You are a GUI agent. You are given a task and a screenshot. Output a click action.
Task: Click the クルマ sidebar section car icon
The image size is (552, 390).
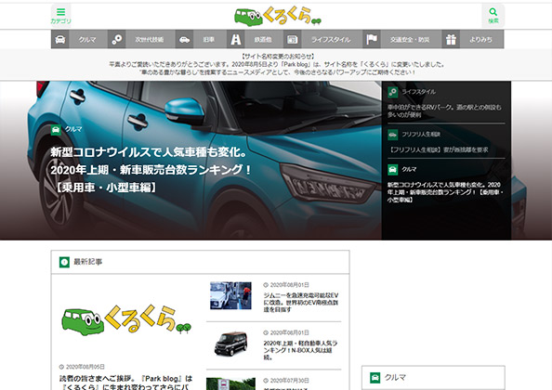pyautogui.click(x=375, y=378)
